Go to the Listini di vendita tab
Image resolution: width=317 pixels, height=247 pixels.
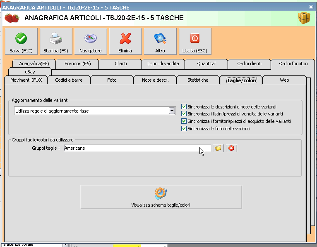pyautogui.click(x=163, y=64)
